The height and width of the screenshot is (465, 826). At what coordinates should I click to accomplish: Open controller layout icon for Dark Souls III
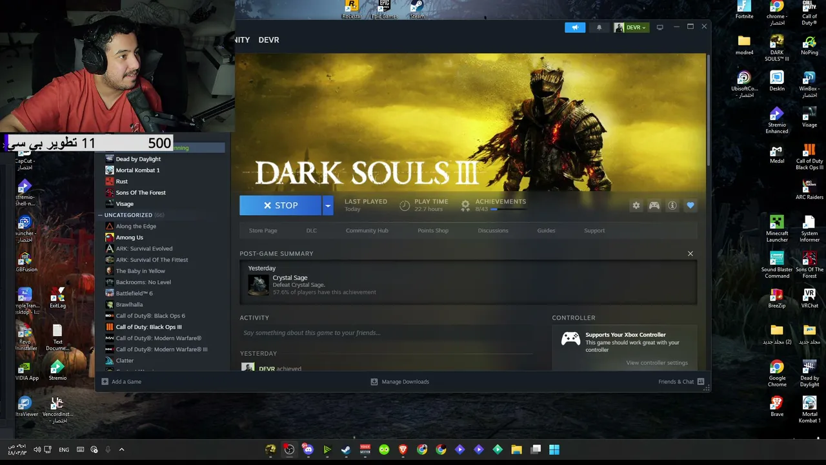pyautogui.click(x=654, y=205)
